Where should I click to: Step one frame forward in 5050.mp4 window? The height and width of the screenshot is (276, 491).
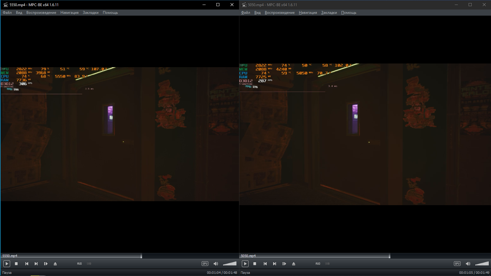(x=284, y=264)
